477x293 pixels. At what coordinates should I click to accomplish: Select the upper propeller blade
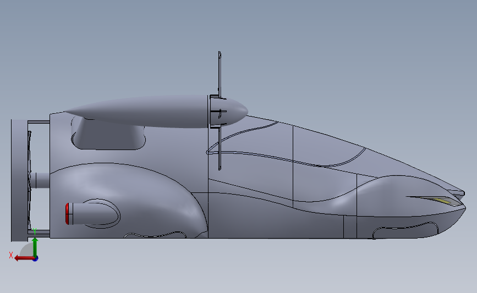pos(220,74)
